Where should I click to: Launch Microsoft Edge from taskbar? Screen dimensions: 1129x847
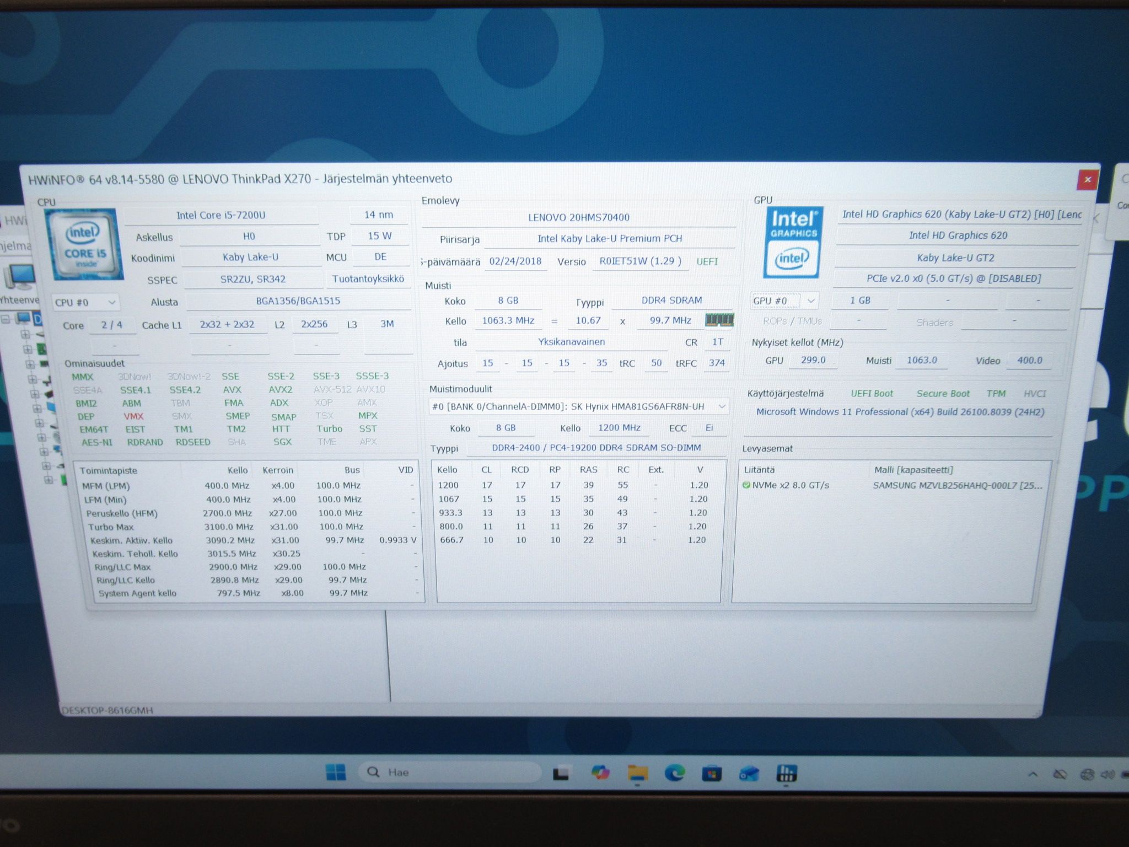675,773
